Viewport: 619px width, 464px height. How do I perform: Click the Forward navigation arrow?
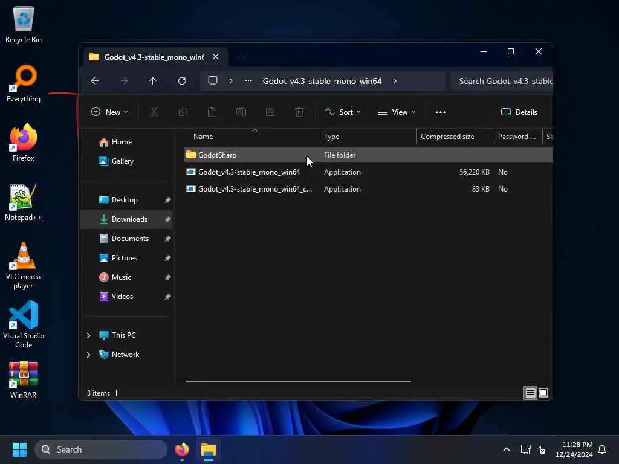tap(124, 81)
